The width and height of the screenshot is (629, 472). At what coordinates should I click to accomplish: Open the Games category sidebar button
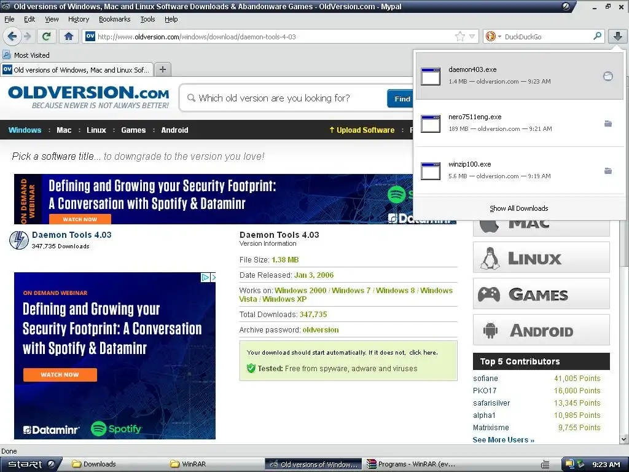(x=541, y=293)
